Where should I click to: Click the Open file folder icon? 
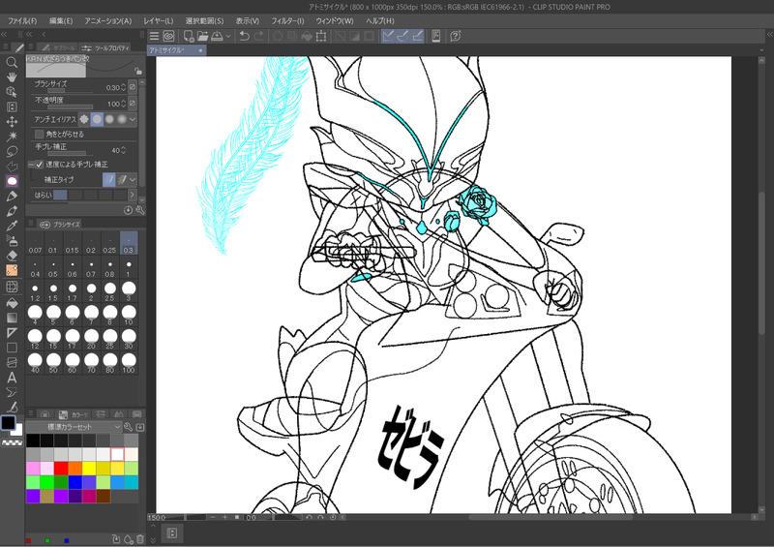(203, 36)
